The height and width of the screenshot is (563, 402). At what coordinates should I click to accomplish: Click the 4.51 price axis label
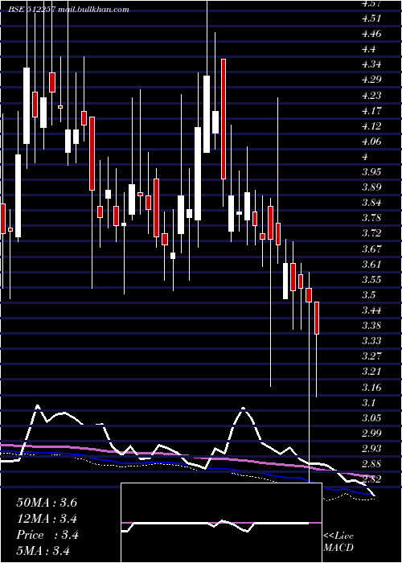tap(371, 18)
